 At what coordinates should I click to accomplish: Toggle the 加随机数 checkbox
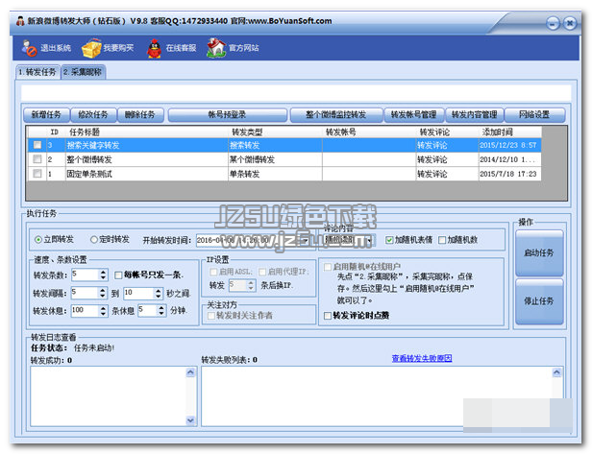(442, 240)
